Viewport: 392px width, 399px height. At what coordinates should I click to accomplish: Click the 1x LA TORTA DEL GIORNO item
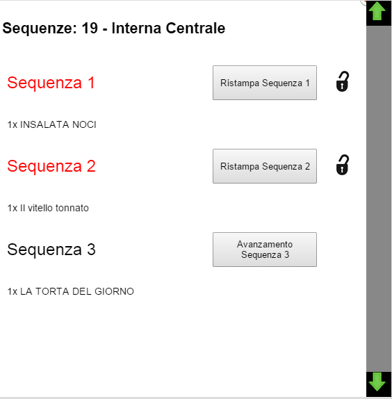coord(70,292)
